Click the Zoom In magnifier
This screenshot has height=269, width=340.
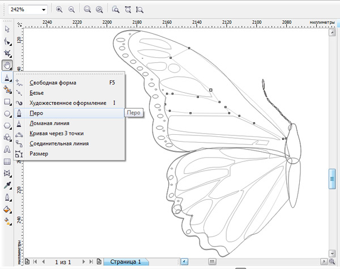coord(59,10)
